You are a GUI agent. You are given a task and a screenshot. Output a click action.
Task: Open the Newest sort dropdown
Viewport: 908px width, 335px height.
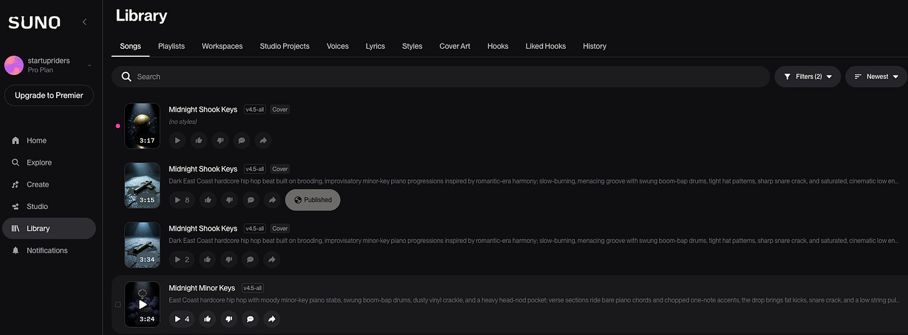click(876, 77)
